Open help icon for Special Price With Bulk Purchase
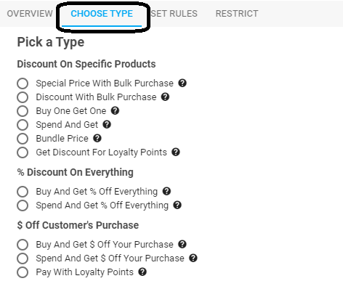 tap(182, 83)
